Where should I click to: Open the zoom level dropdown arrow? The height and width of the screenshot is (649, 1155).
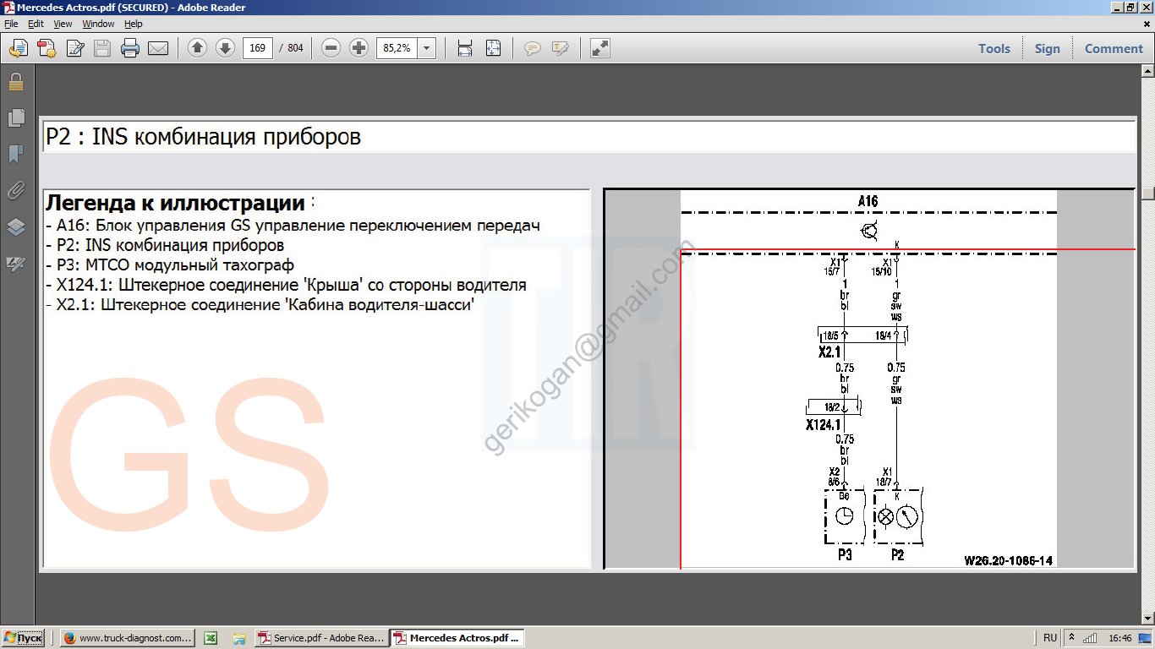(427, 48)
